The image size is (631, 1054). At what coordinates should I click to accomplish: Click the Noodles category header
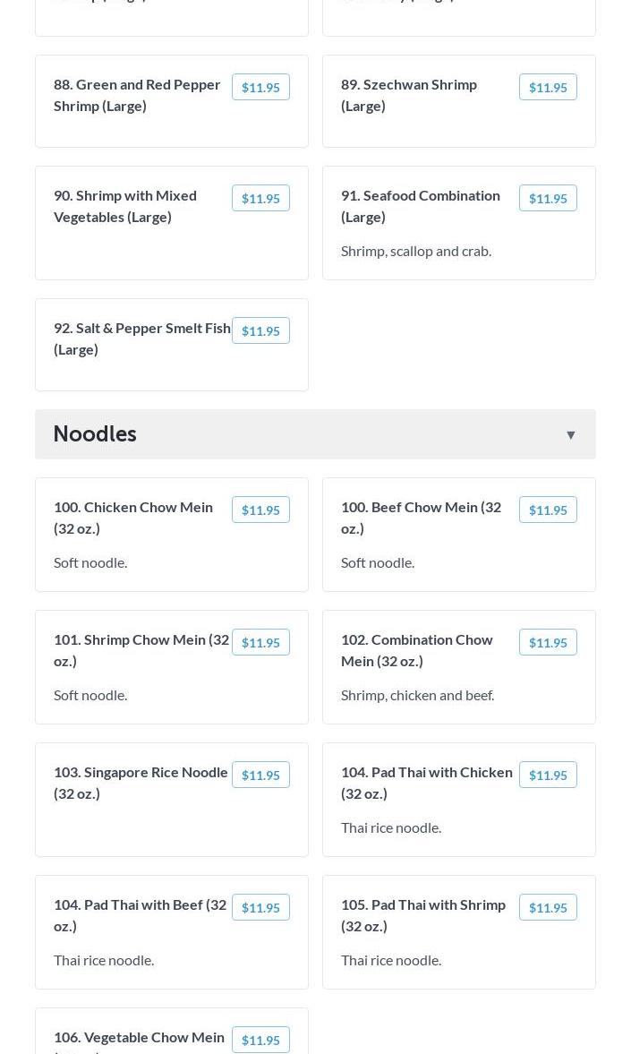point(95,433)
